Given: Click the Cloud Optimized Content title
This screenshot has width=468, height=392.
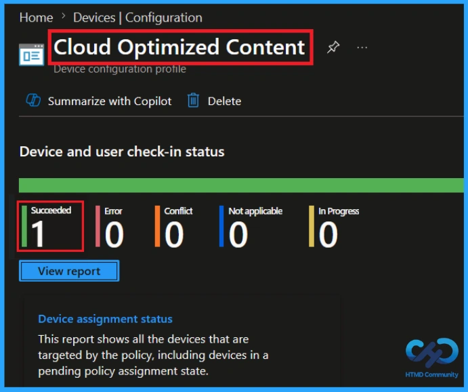Looking at the screenshot, I should click(x=179, y=47).
